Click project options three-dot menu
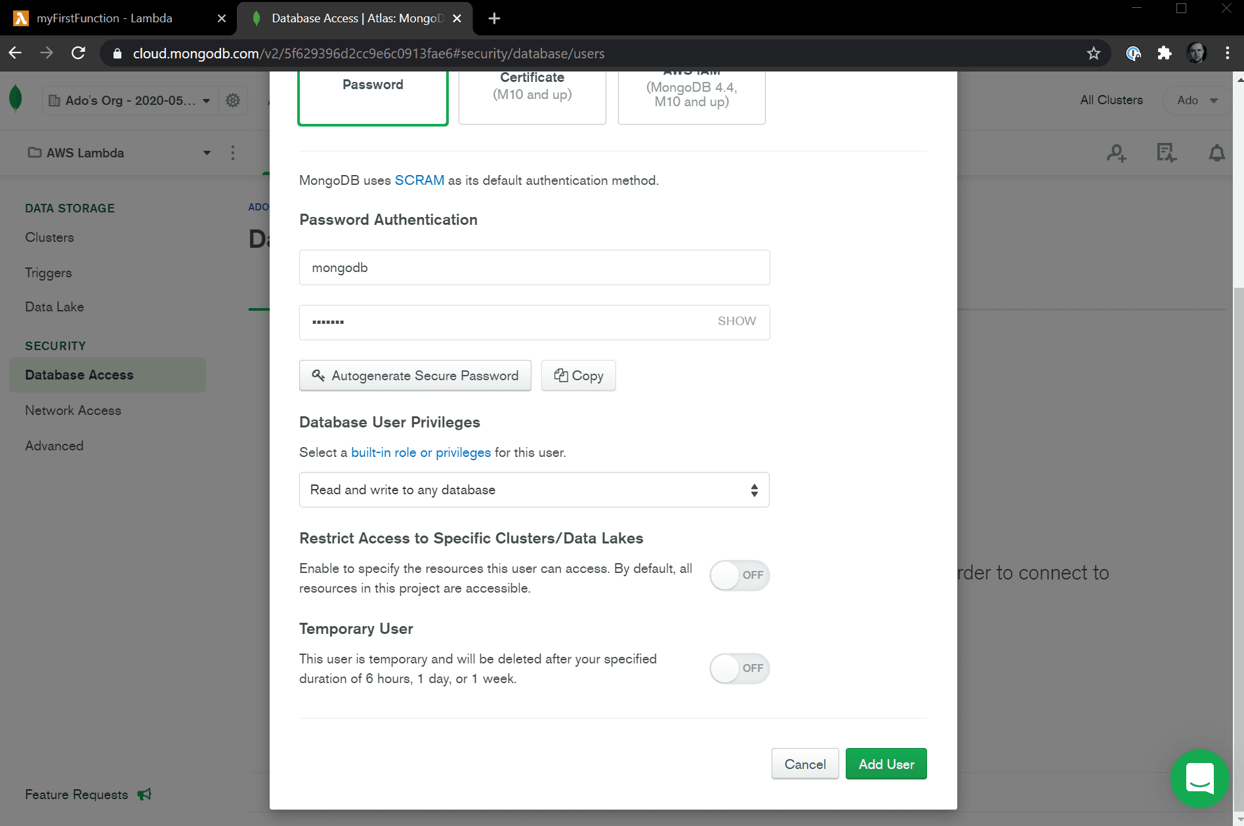Screen dimensions: 1244x826 233,153
